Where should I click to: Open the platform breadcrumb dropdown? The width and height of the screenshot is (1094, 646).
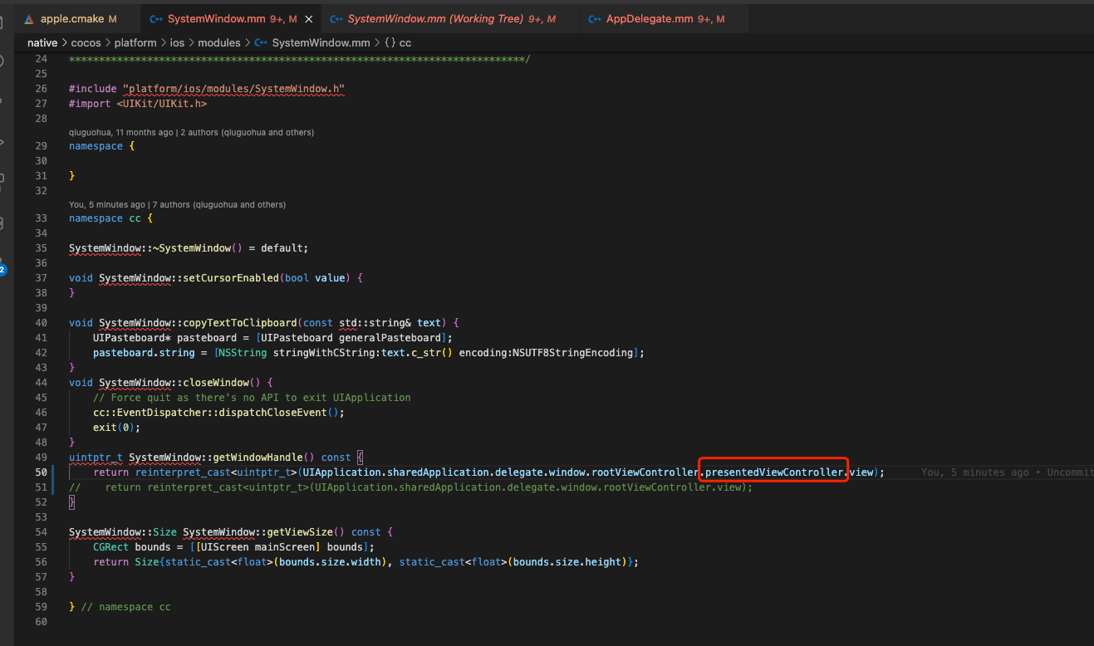point(135,42)
